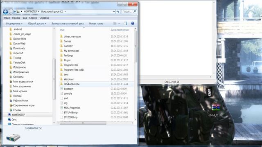Click Записать на оптический диск
The height and width of the screenshot is (147, 262).
(68, 24)
